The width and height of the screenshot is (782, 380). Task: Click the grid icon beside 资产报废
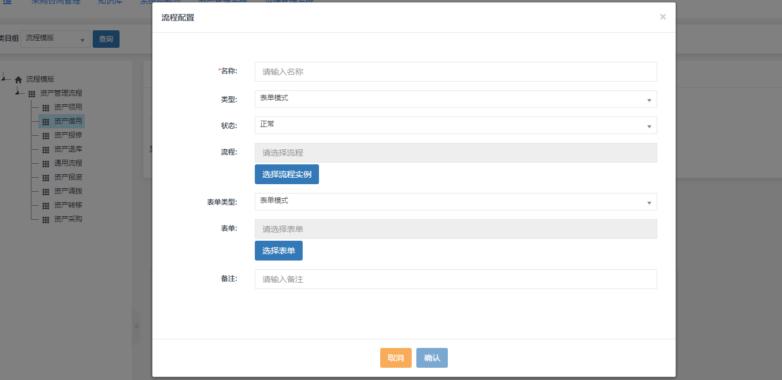[45, 178]
